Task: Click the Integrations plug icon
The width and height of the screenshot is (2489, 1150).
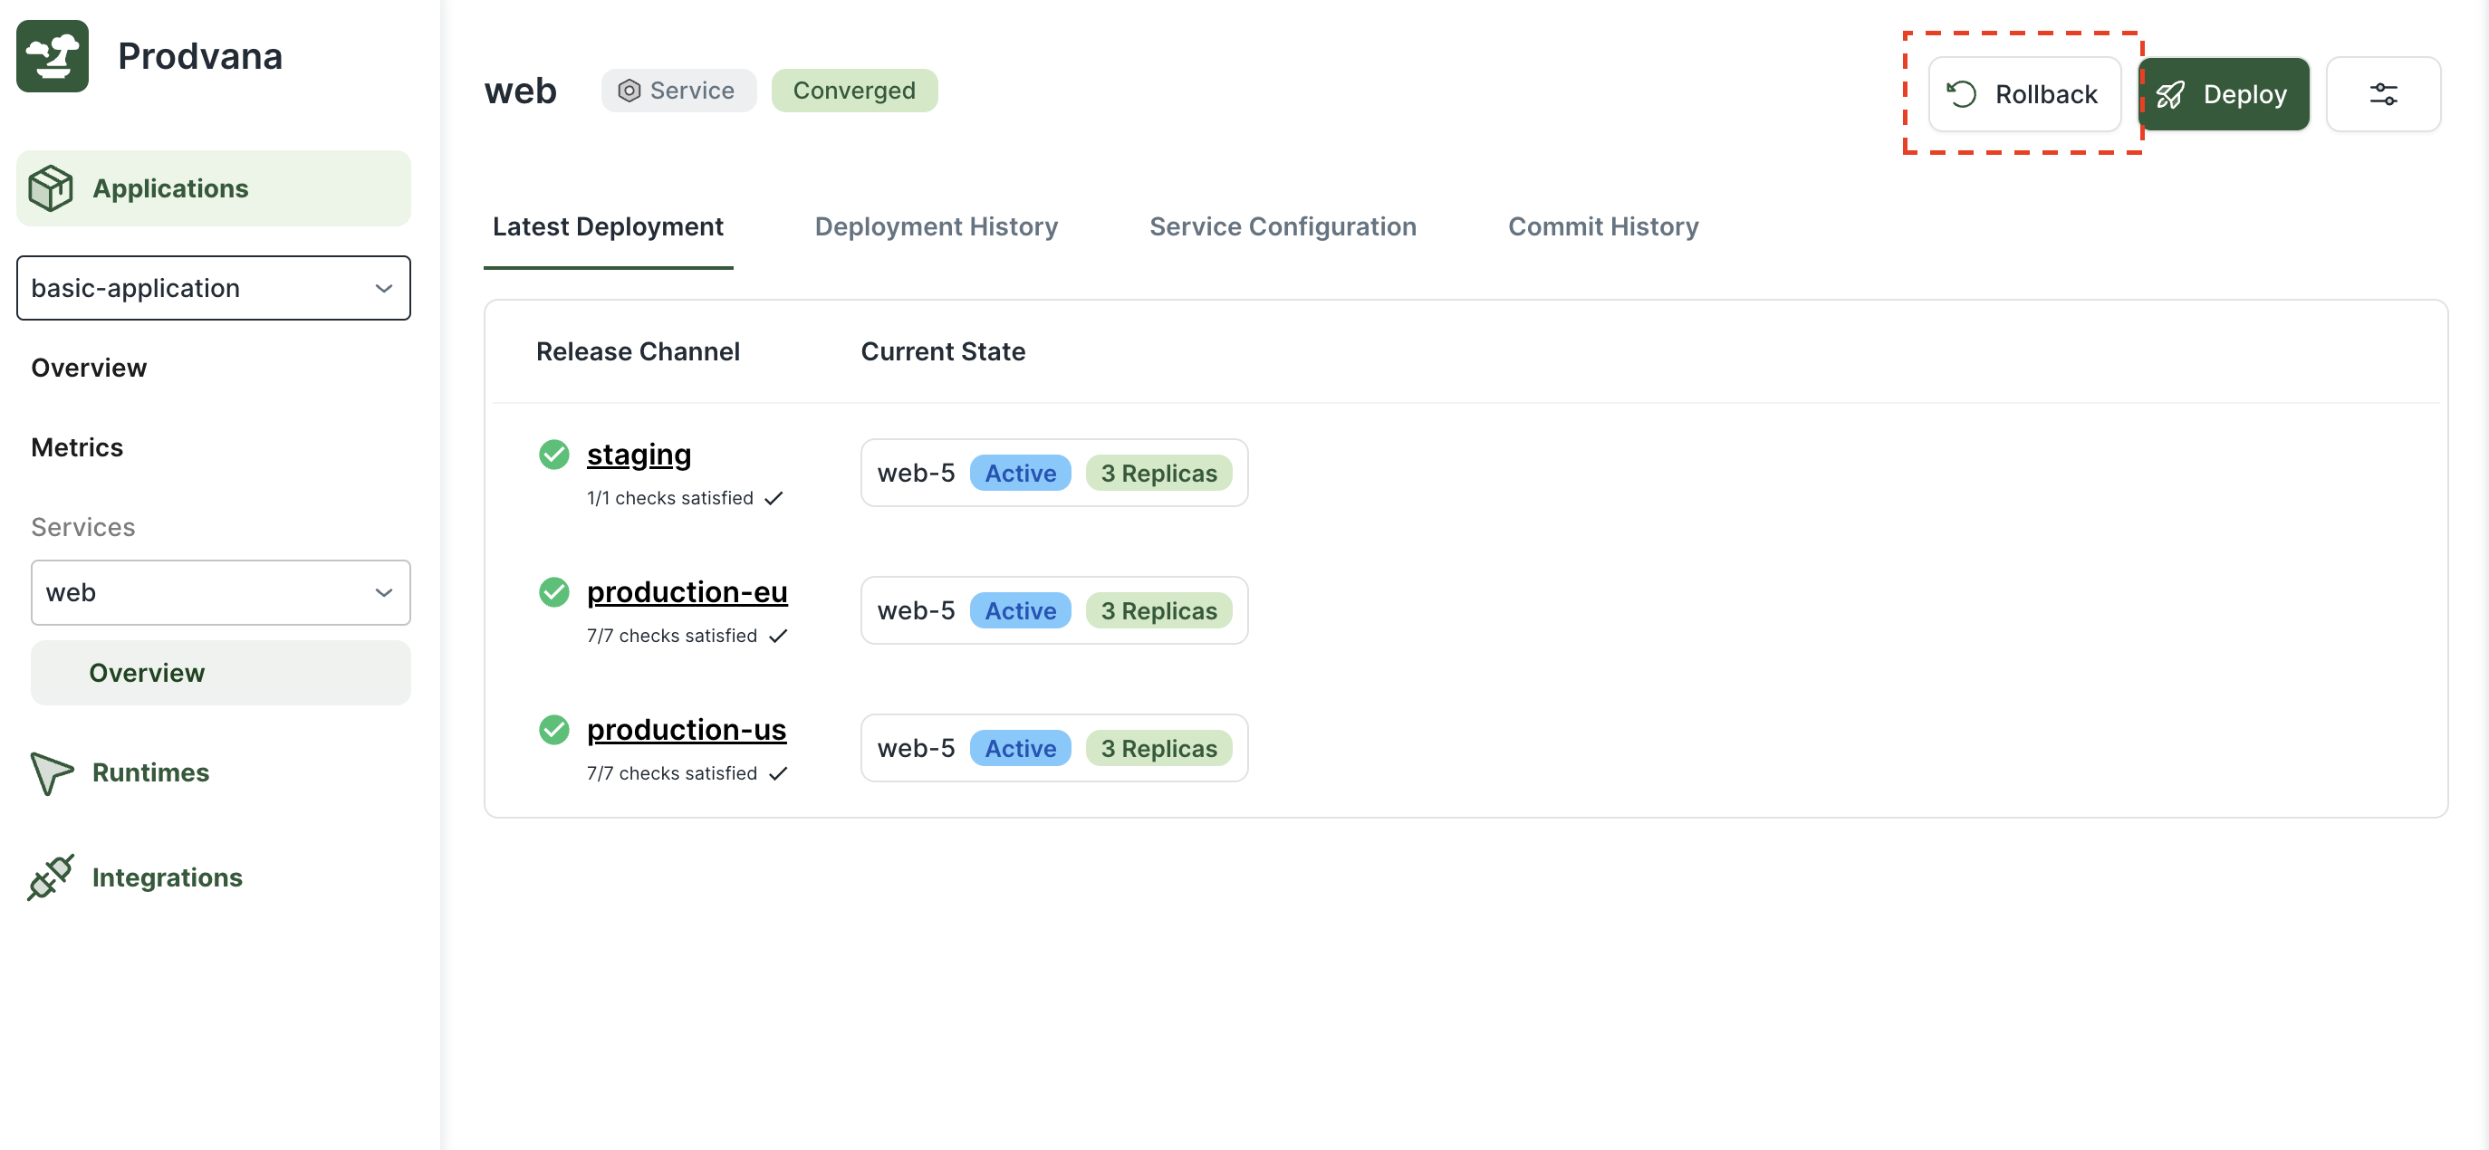Action: (50, 877)
